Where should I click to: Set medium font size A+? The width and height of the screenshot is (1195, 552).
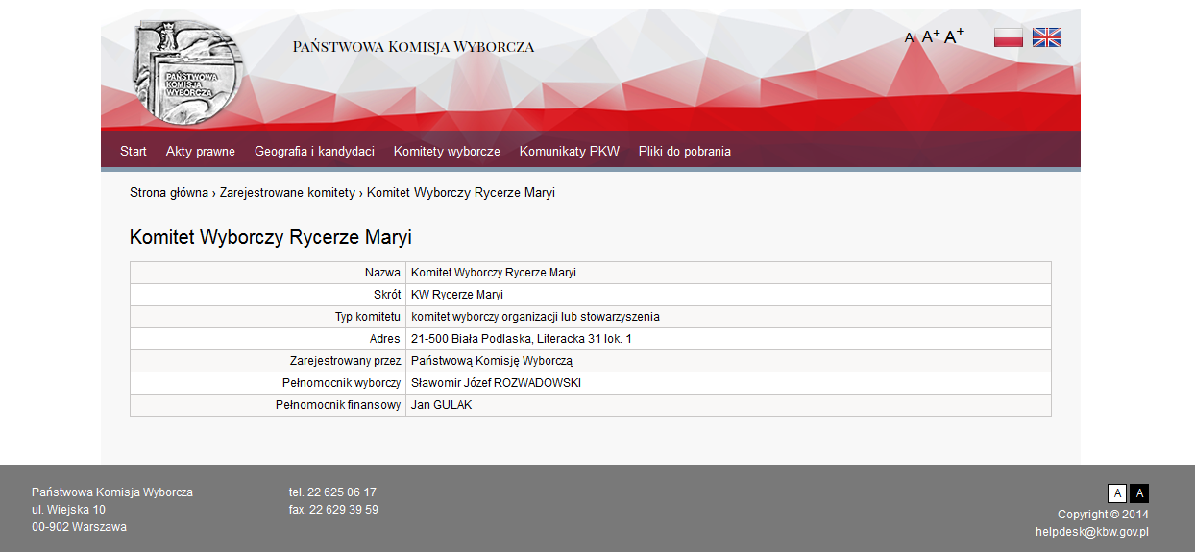pos(931,36)
